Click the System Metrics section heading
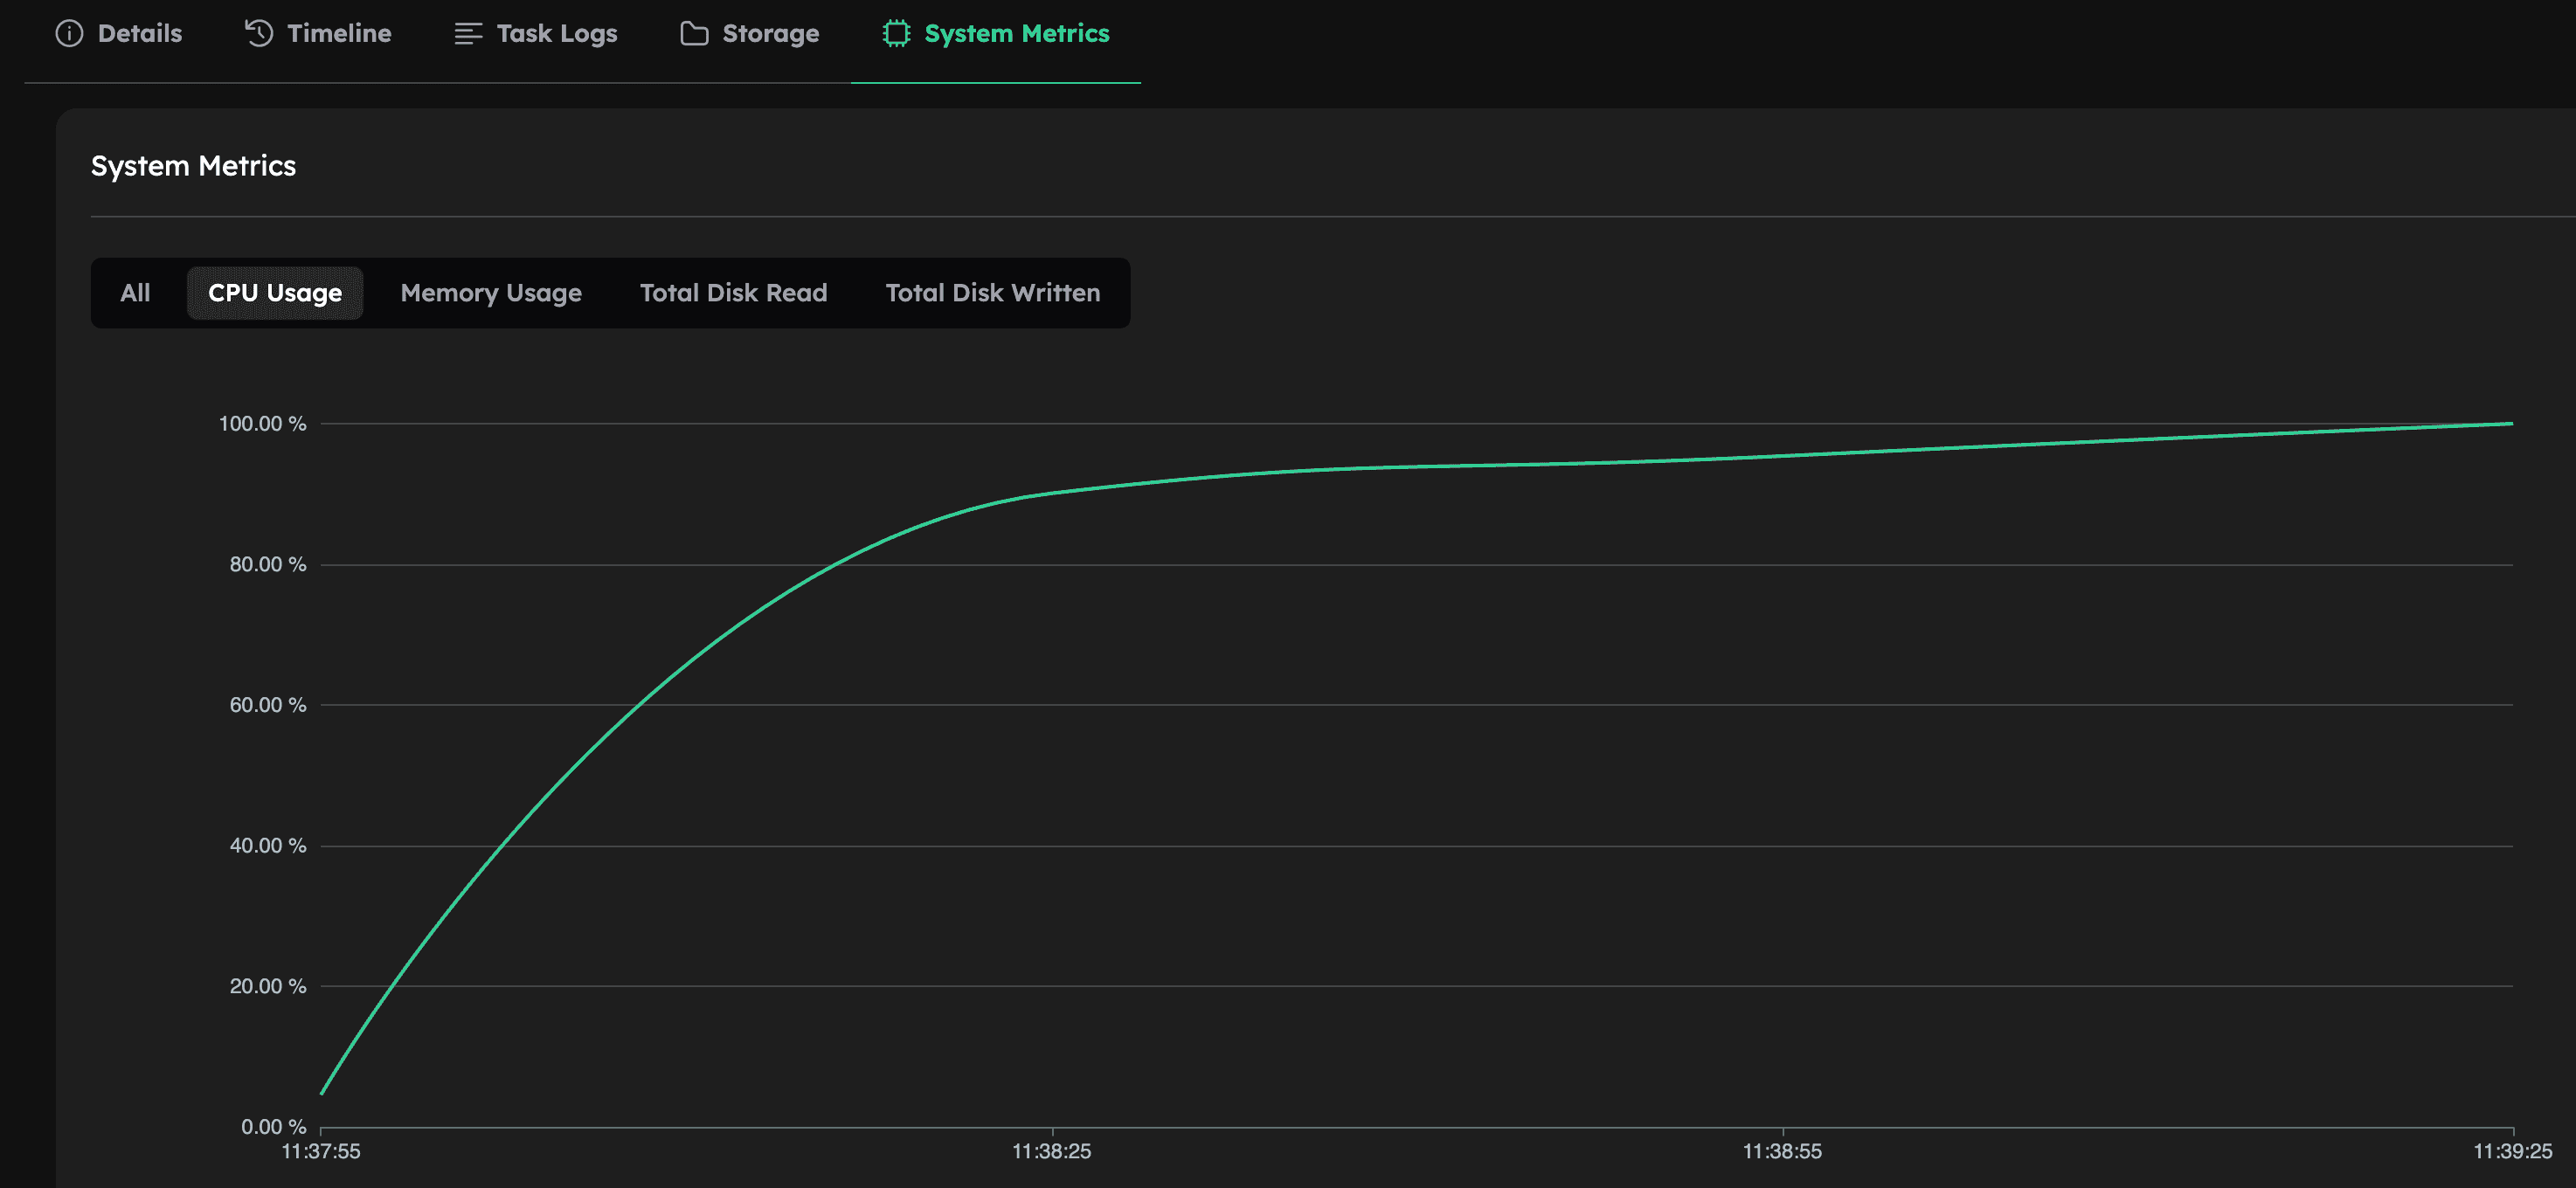 coord(193,165)
